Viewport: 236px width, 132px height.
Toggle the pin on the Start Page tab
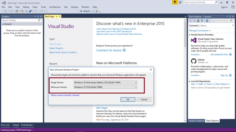(x=56, y=16)
